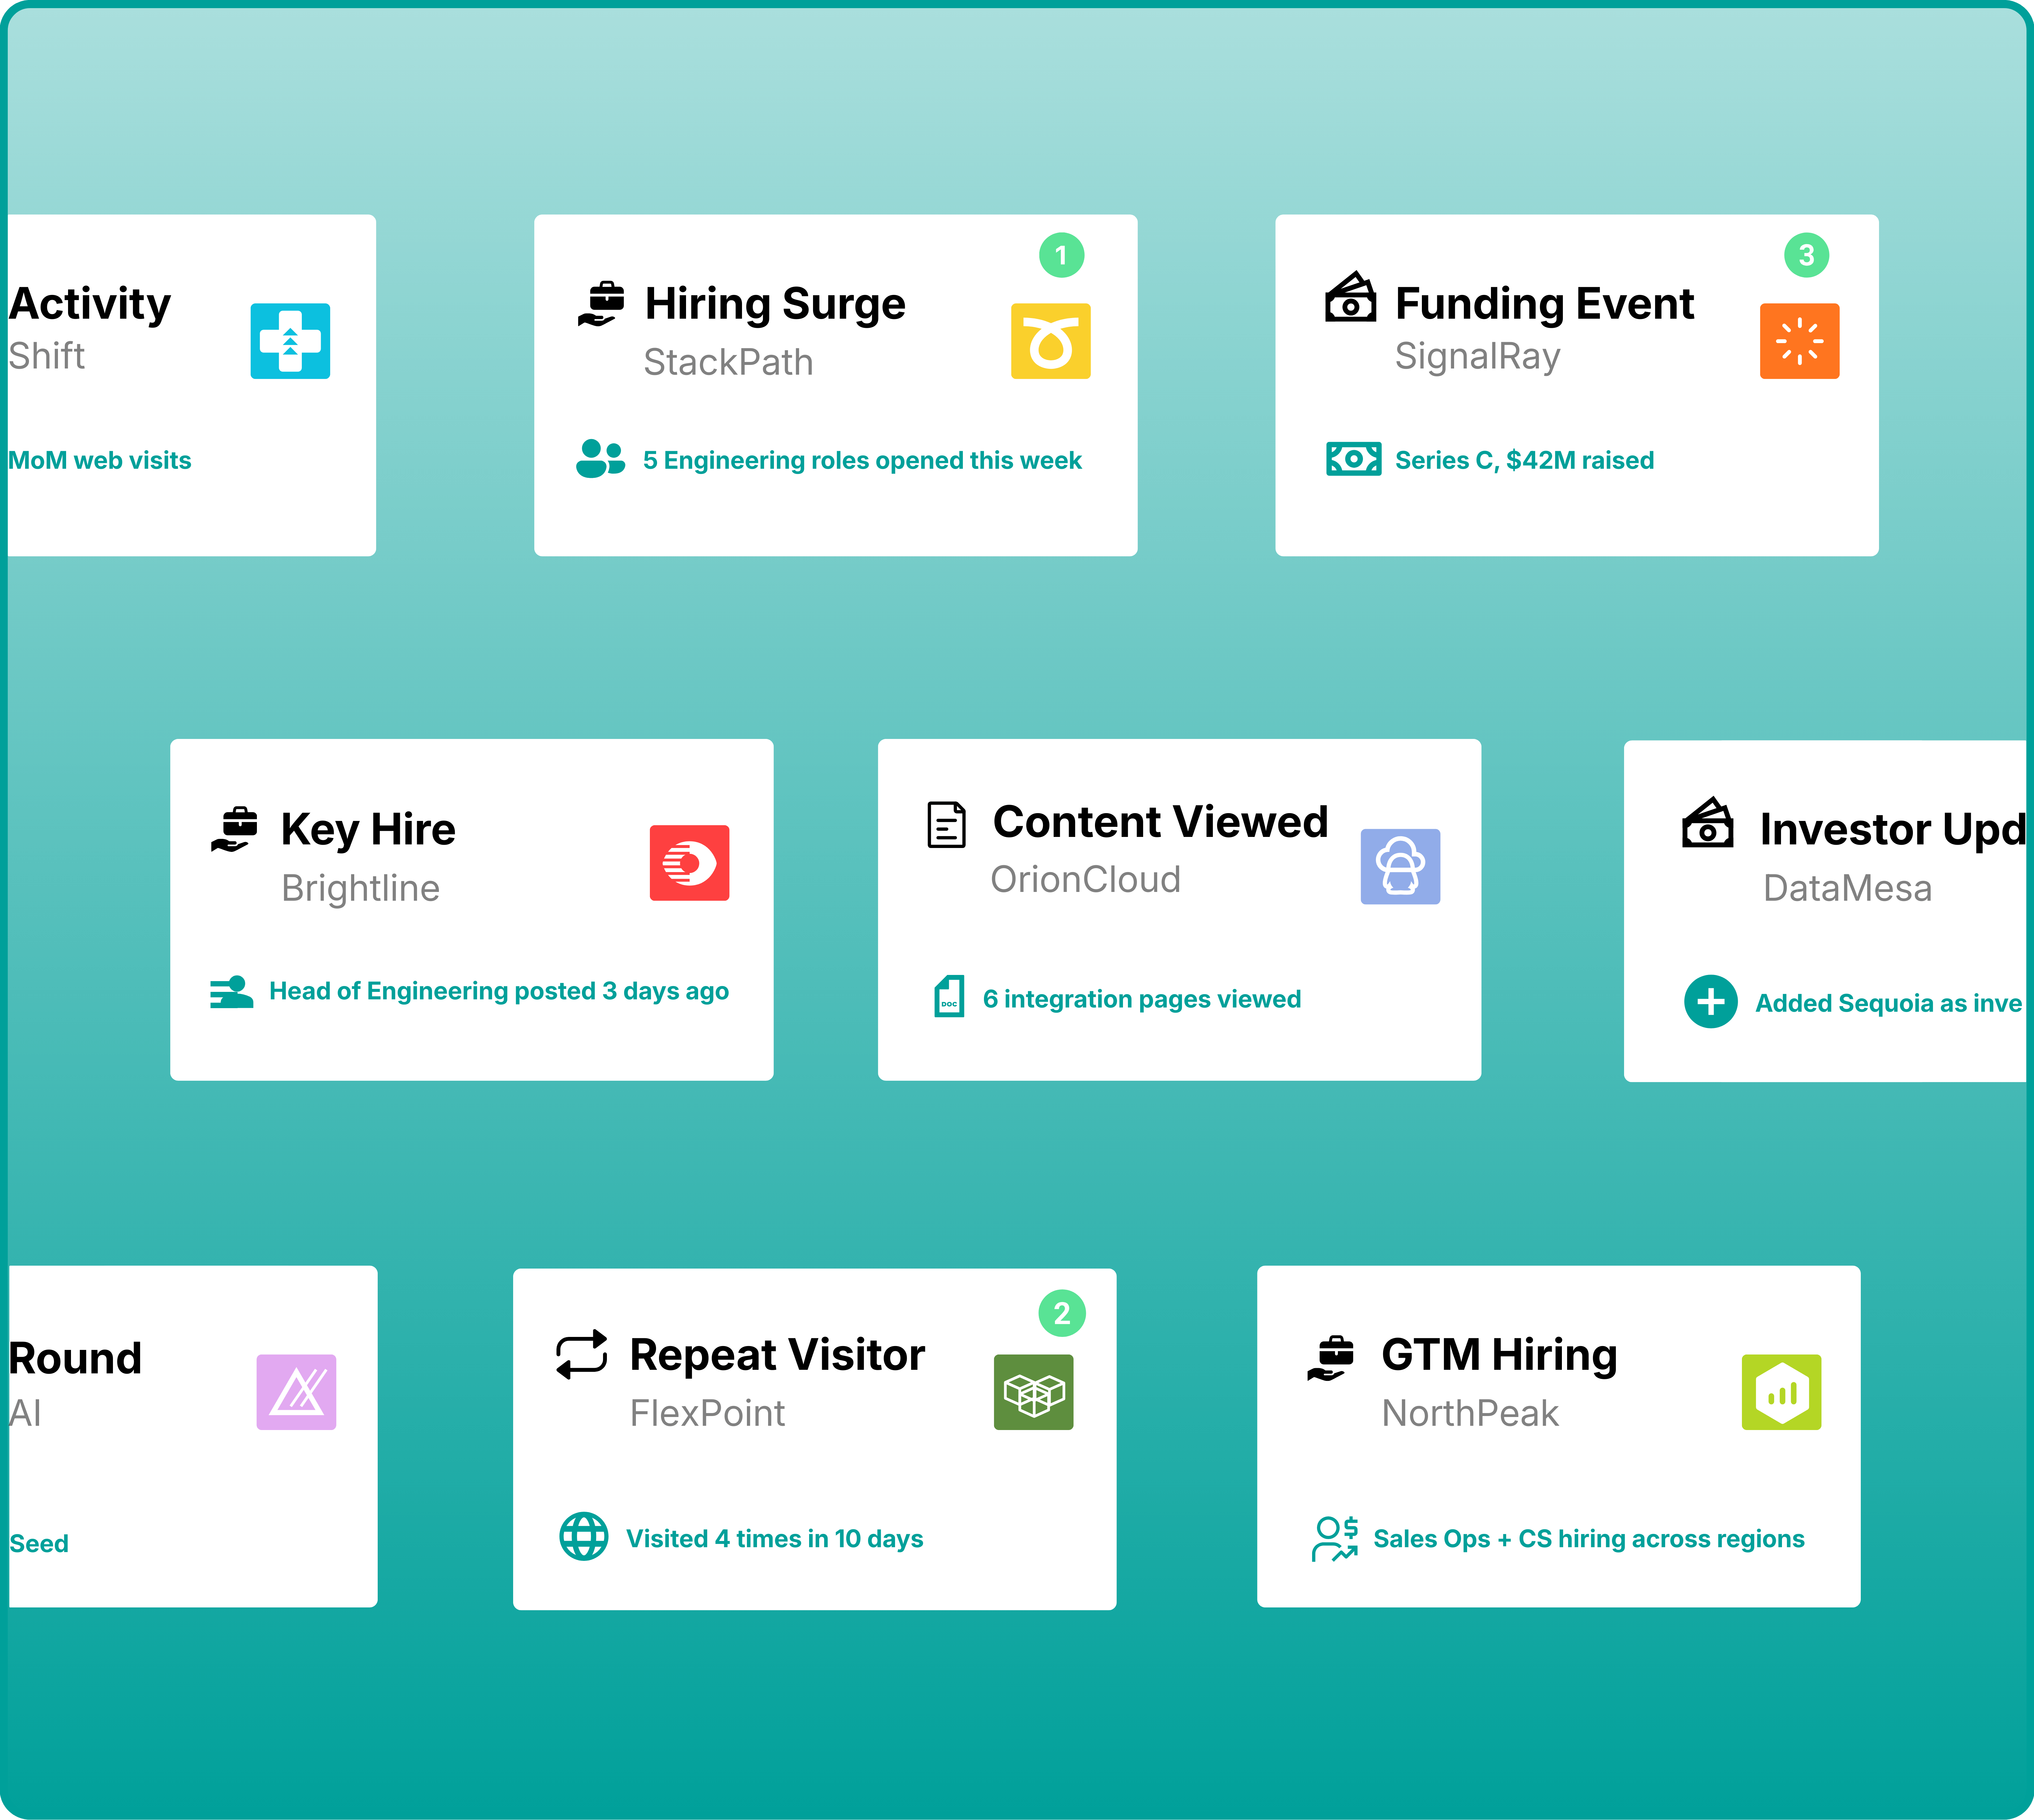Click the pink triangle AI logo

point(296,1392)
